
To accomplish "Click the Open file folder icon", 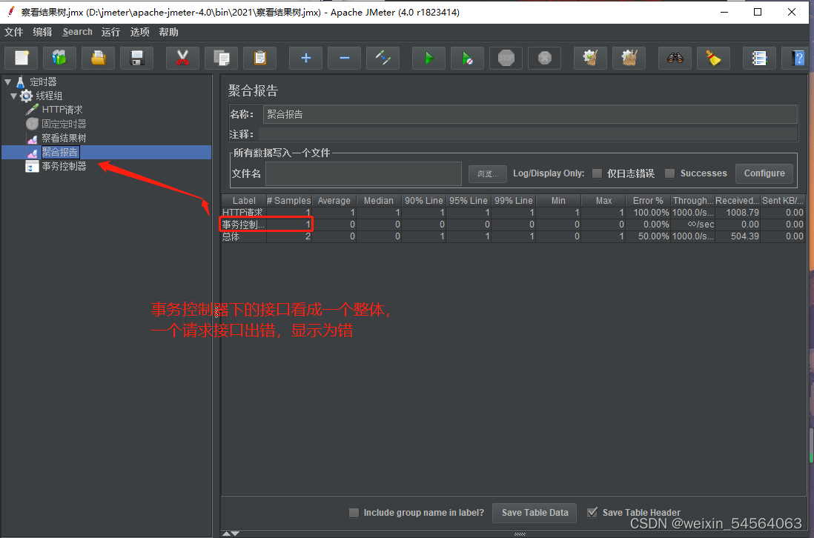I will point(98,58).
